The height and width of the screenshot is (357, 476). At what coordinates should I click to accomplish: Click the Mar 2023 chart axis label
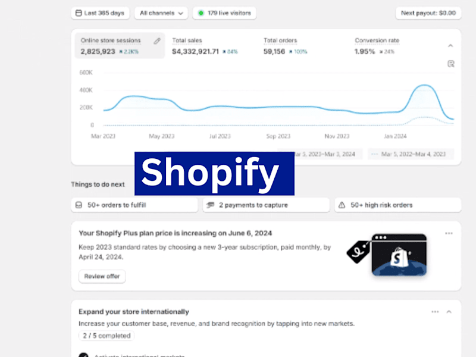point(103,136)
